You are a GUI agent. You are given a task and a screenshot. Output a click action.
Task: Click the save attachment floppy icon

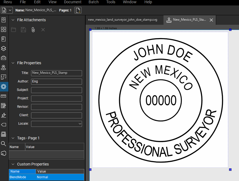click(23, 30)
